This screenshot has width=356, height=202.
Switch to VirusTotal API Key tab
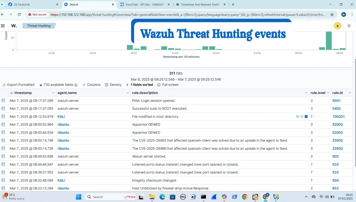pyautogui.click(x=145, y=4)
